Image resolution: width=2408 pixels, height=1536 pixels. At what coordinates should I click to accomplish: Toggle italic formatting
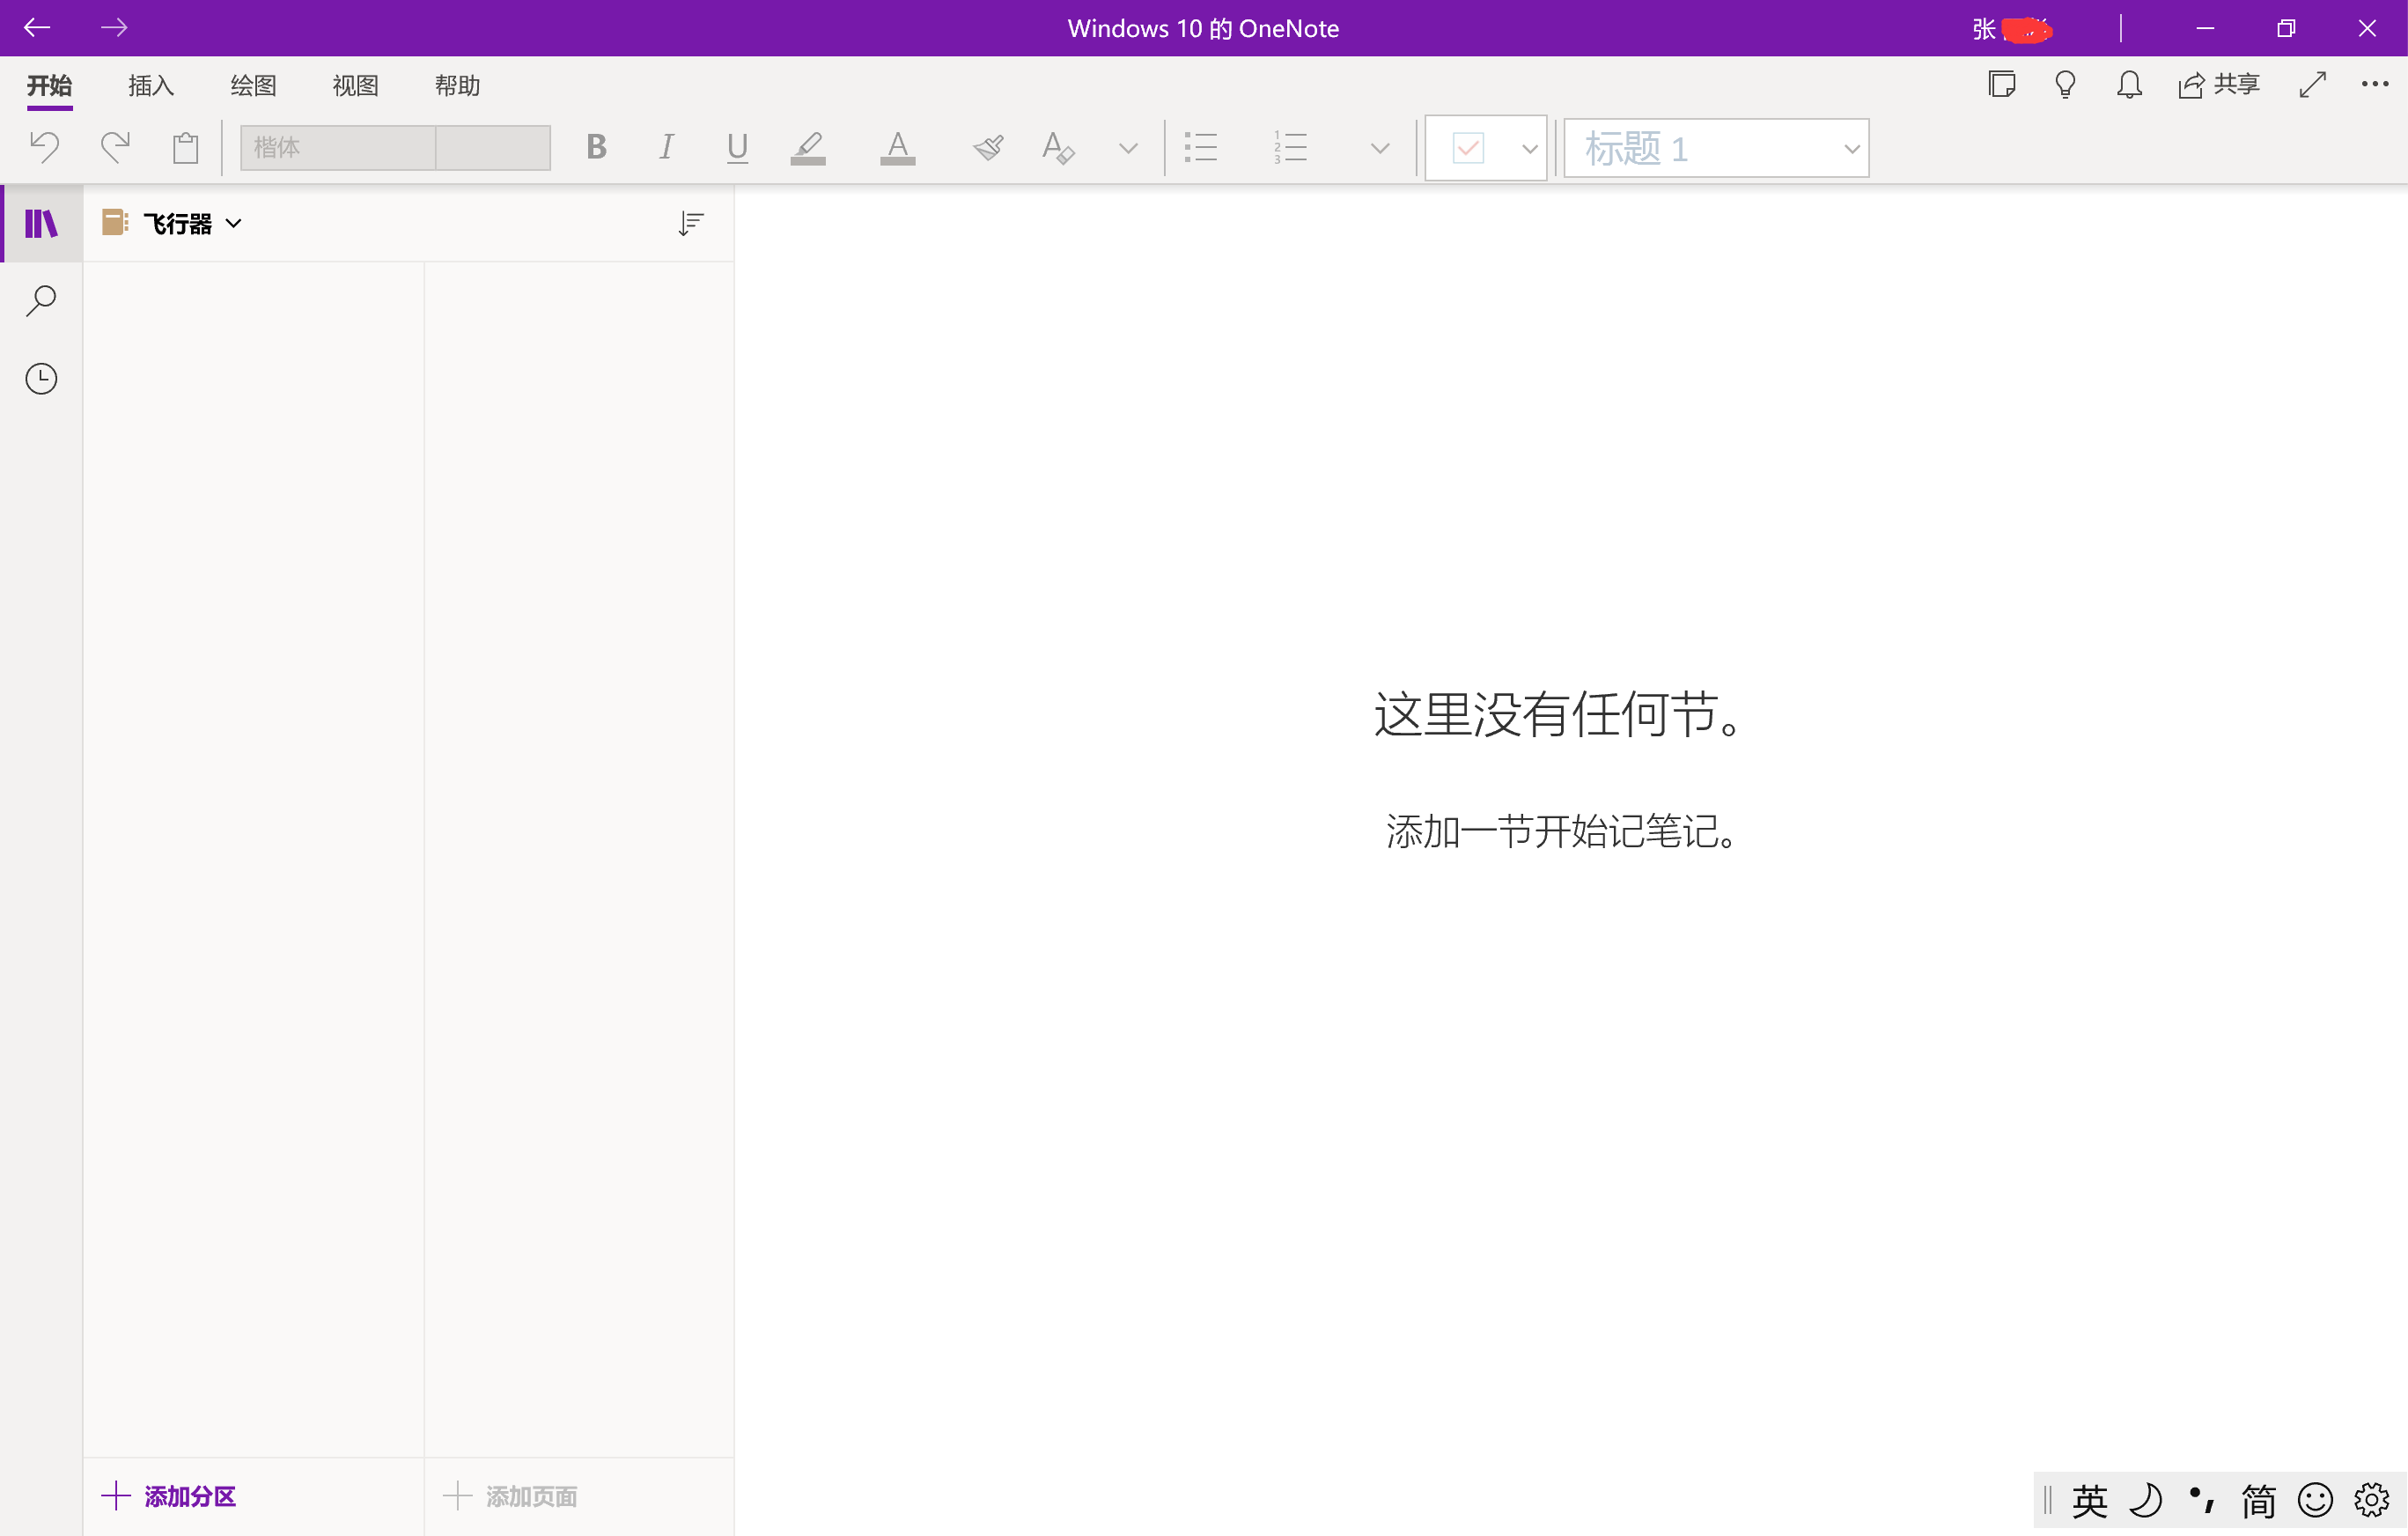pos(666,147)
